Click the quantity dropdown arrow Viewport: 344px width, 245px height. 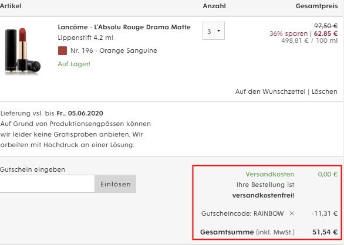pyautogui.click(x=219, y=30)
